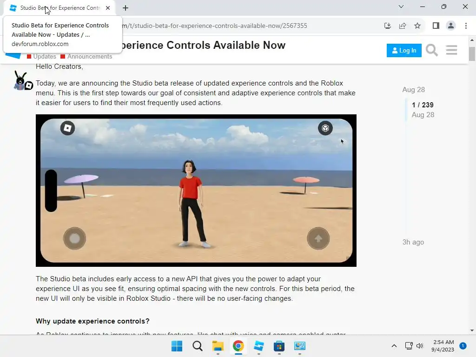
Task: Open the rightmost pinned app with the monitor icon
Action: click(300, 346)
